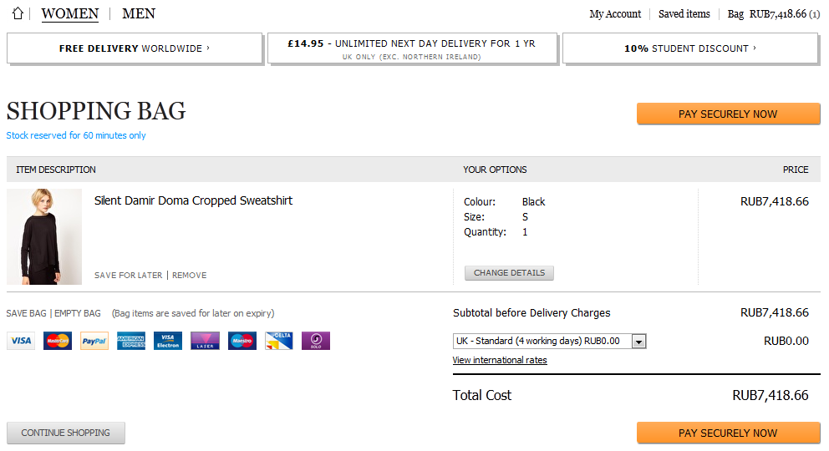Click the Visa Electron icon

(168, 341)
